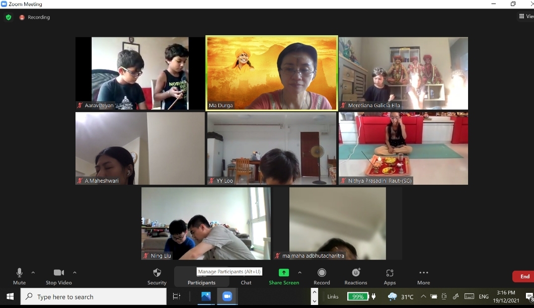Expand audio options arrow beside Mute
The image size is (534, 308).
[x=33, y=272]
